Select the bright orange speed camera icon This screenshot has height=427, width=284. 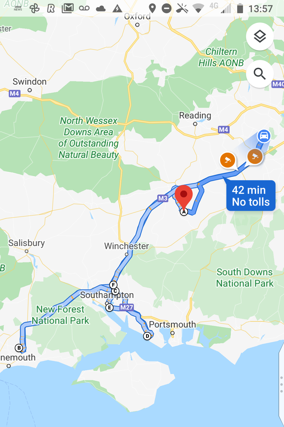point(228,160)
